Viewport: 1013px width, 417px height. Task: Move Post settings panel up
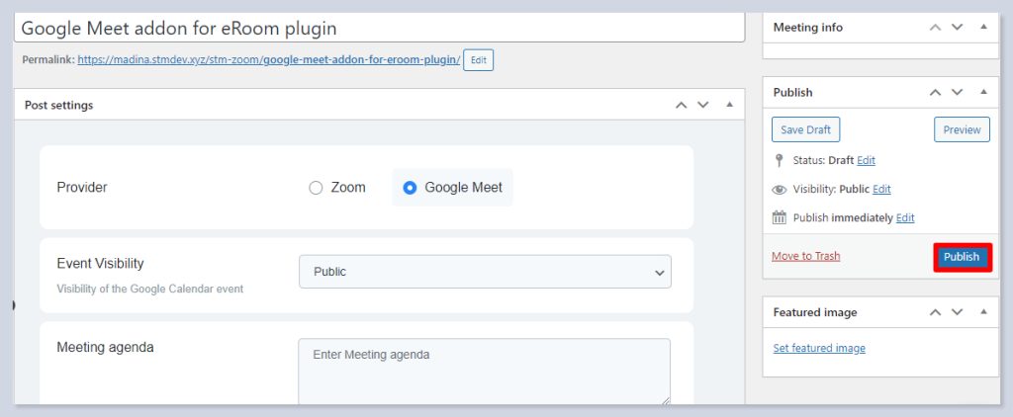coord(680,105)
